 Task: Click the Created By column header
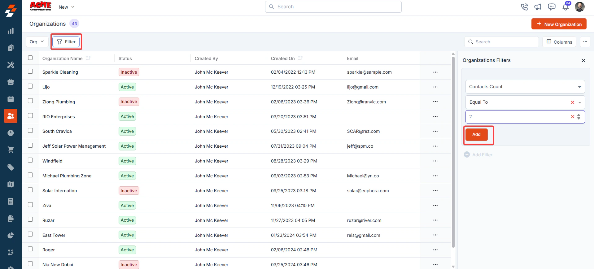pyautogui.click(x=206, y=59)
